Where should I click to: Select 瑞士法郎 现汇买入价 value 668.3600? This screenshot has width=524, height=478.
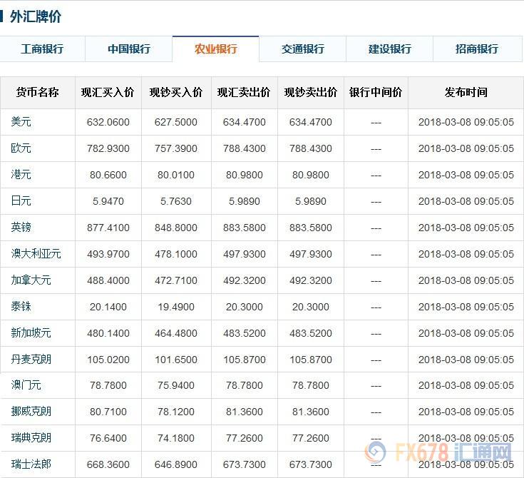point(108,464)
